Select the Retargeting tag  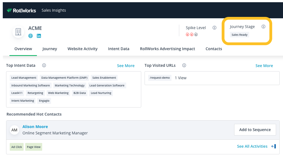pos(35,93)
